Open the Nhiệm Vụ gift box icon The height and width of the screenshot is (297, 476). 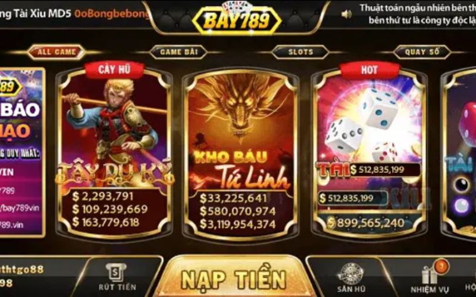[x=430, y=275]
